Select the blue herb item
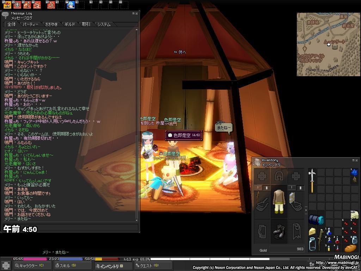Screen dimensions: 361x271 coord(354,176)
